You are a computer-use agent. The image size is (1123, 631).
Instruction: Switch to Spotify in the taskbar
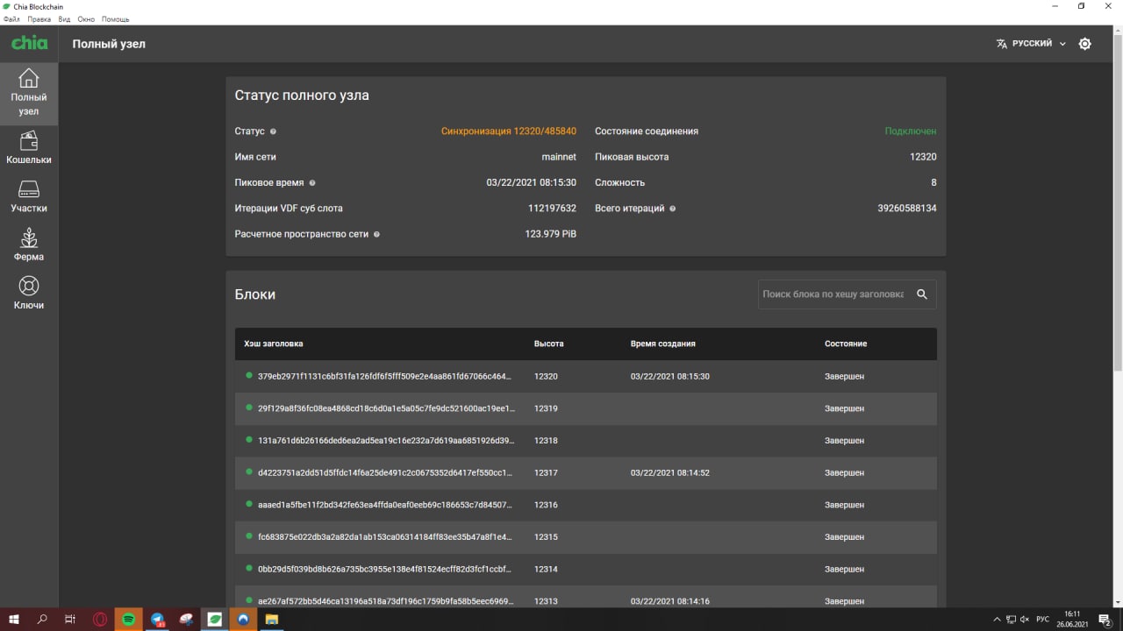click(x=129, y=620)
